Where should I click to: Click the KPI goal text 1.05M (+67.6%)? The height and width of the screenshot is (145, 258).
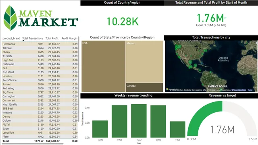[x=211, y=25]
